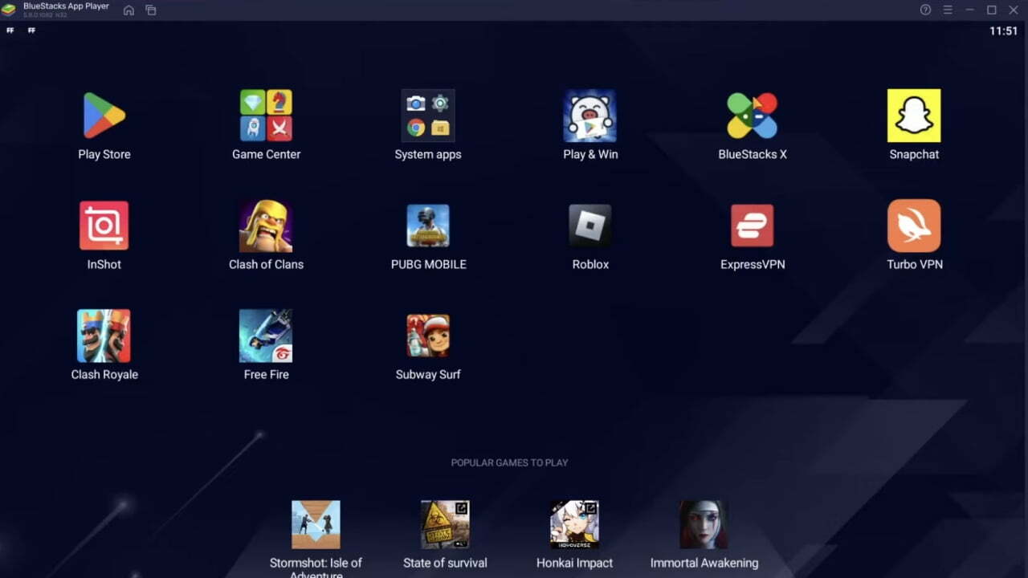The width and height of the screenshot is (1028, 578).
Task: Click the 11:51 clock in status bar
Action: pyautogui.click(x=1003, y=31)
